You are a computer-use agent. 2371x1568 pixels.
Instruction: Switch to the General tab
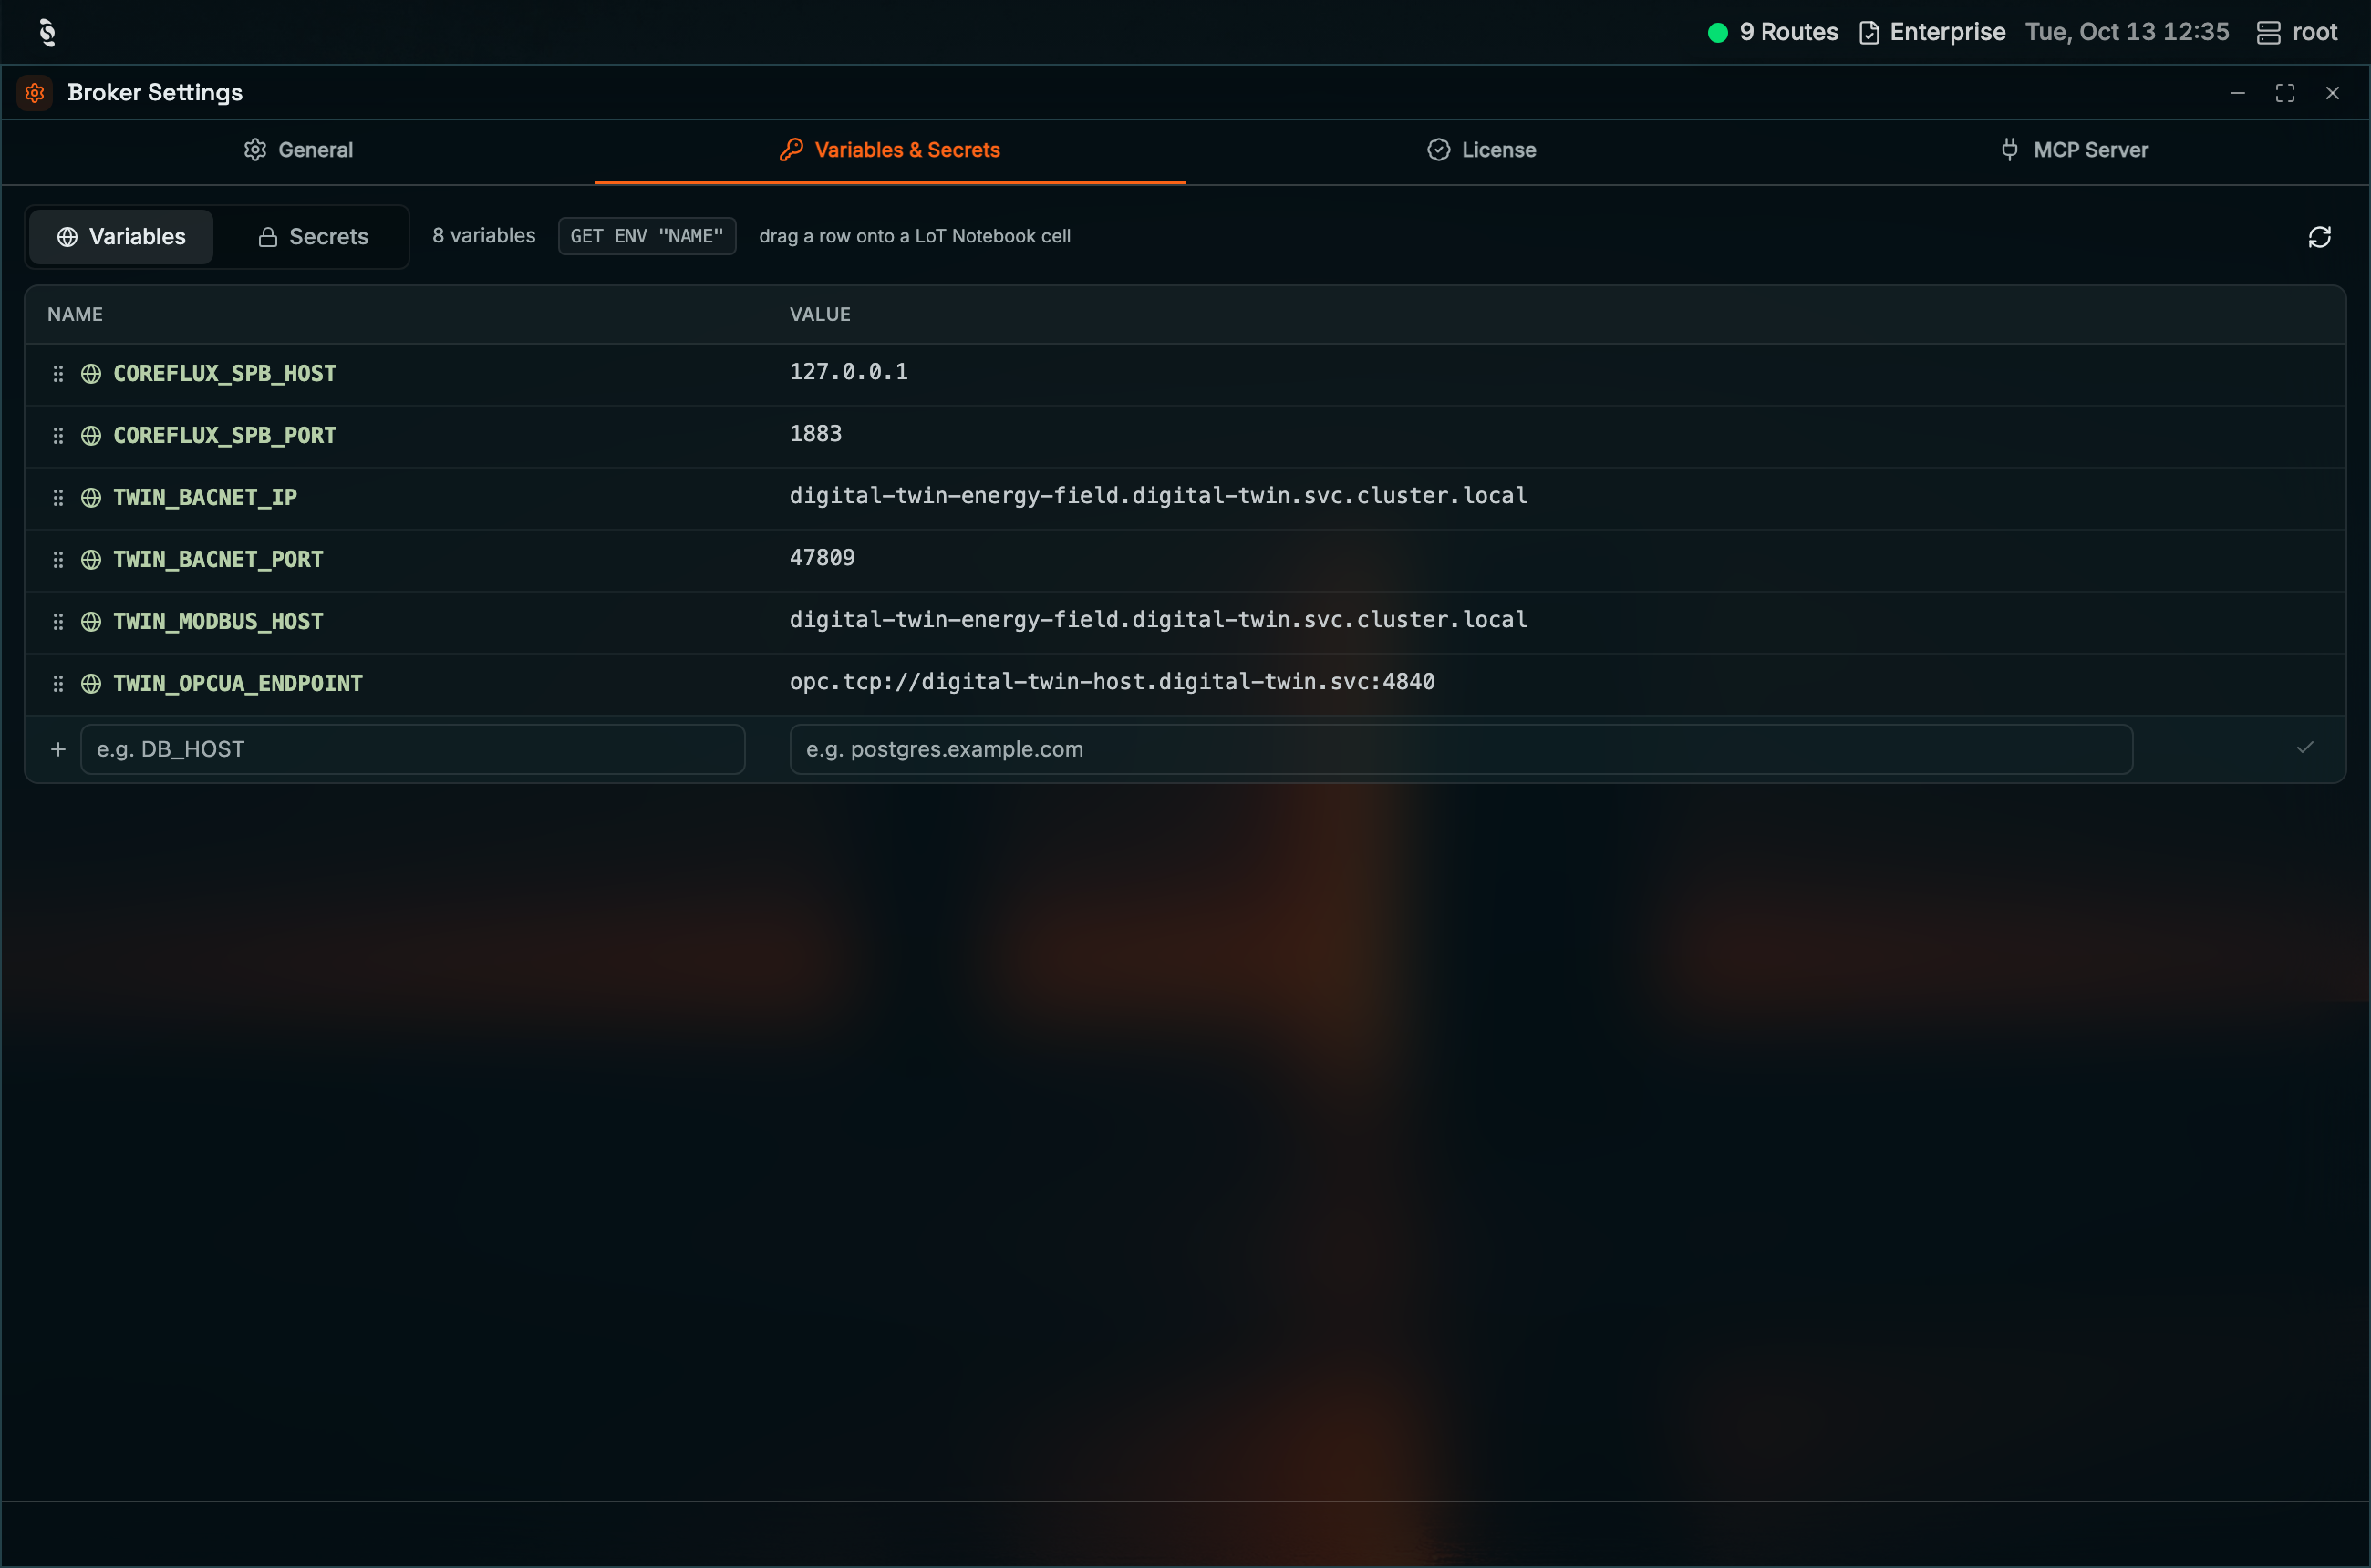click(298, 150)
